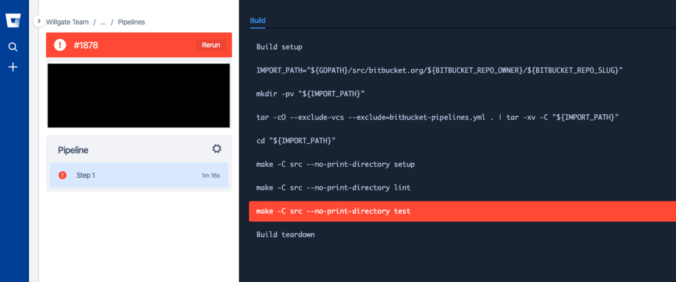The width and height of the screenshot is (676, 282).
Task: Expand the collapsed breadcrumb ellipsis
Action: (x=103, y=22)
